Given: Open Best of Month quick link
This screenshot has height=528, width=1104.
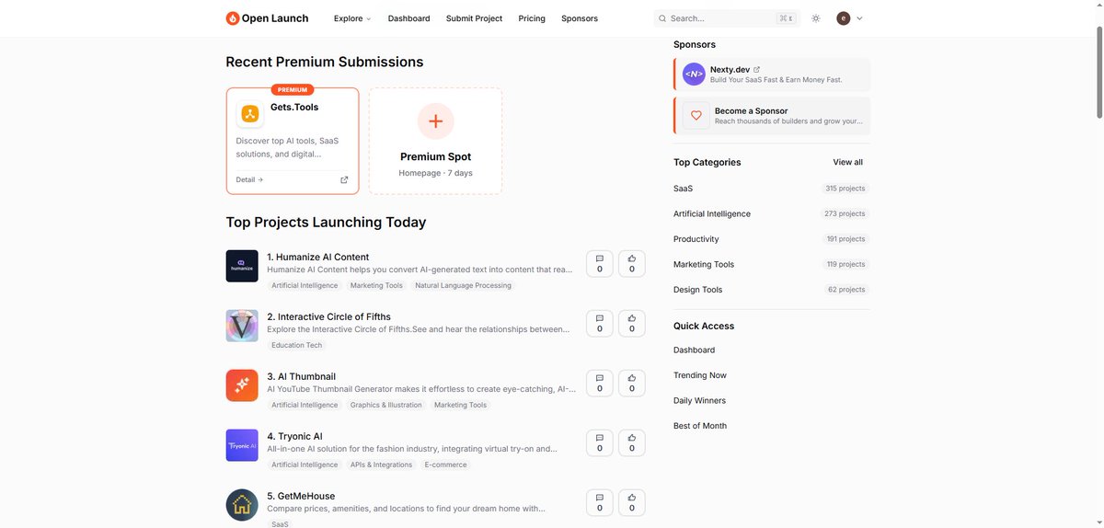Looking at the screenshot, I should [x=700, y=426].
